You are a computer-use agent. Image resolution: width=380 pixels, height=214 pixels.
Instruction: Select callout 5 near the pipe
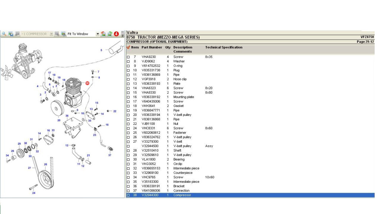coord(101,50)
